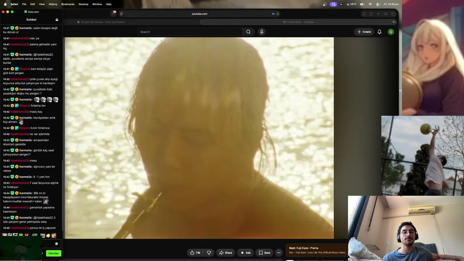464x261 pixels.
Task: Open the Safari File menu
Action: [x=24, y=4]
